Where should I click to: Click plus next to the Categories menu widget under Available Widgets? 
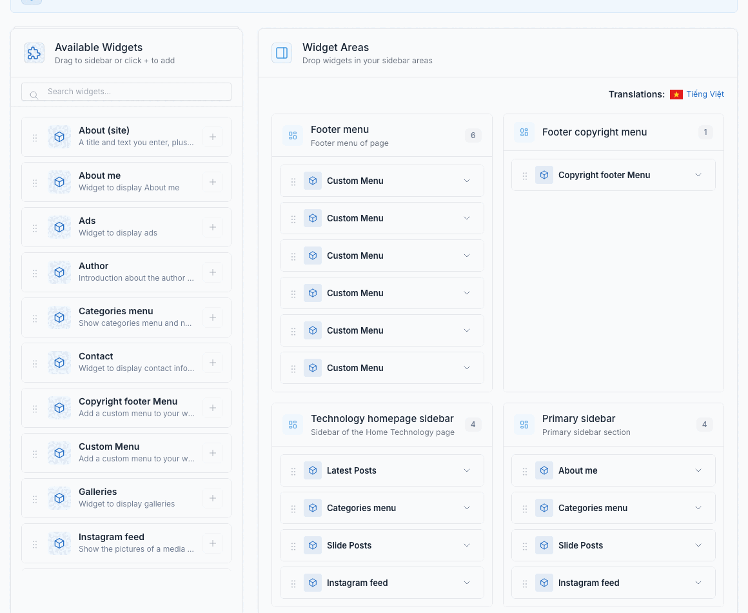(213, 317)
